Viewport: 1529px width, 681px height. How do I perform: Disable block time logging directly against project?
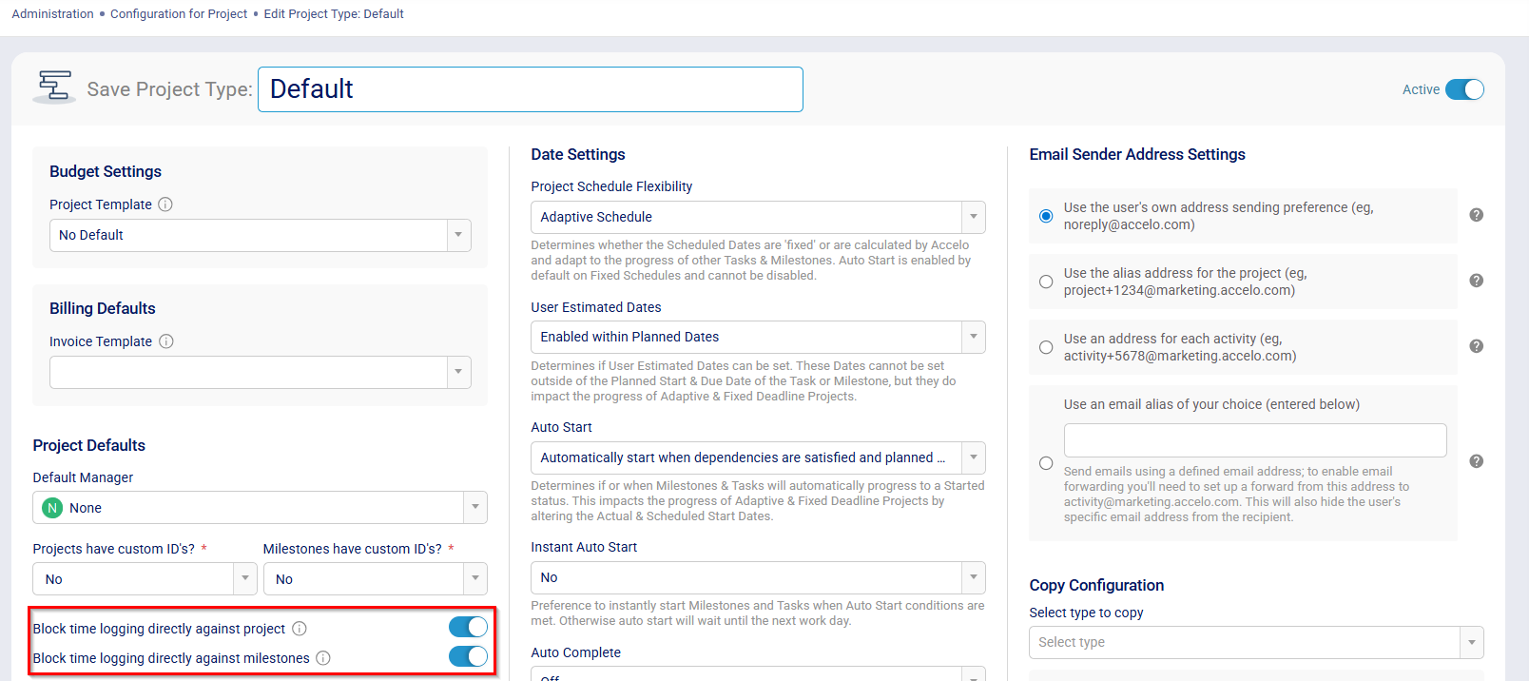(468, 627)
